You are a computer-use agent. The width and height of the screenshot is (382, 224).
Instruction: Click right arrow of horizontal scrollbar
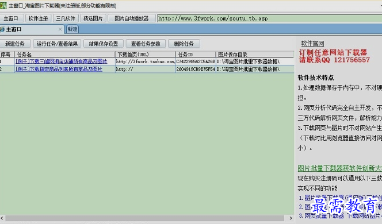pyautogui.click(x=291, y=218)
